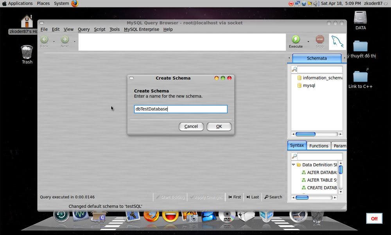Click OK in Create Schema dialog
This screenshot has width=391, height=235.
(219, 126)
